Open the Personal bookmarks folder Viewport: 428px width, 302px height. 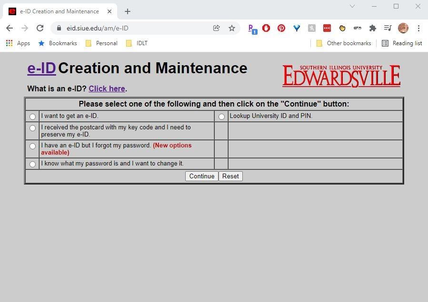tap(101, 43)
